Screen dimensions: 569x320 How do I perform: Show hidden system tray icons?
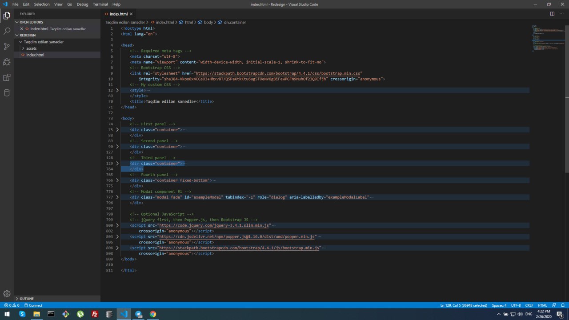point(499,314)
